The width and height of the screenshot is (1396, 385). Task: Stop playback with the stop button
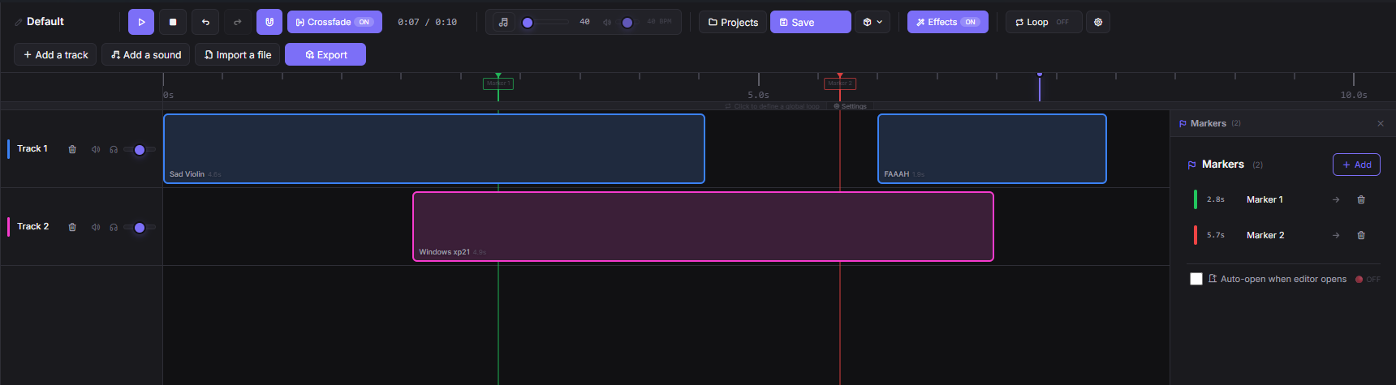coord(173,22)
